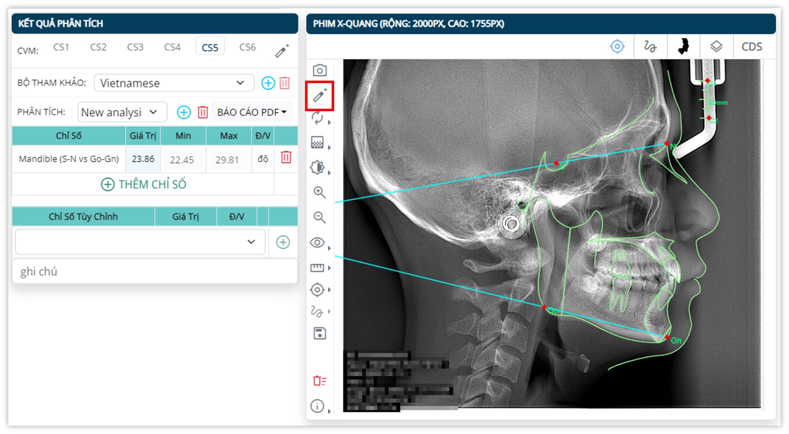Click the ghi chú notes field

click(155, 271)
